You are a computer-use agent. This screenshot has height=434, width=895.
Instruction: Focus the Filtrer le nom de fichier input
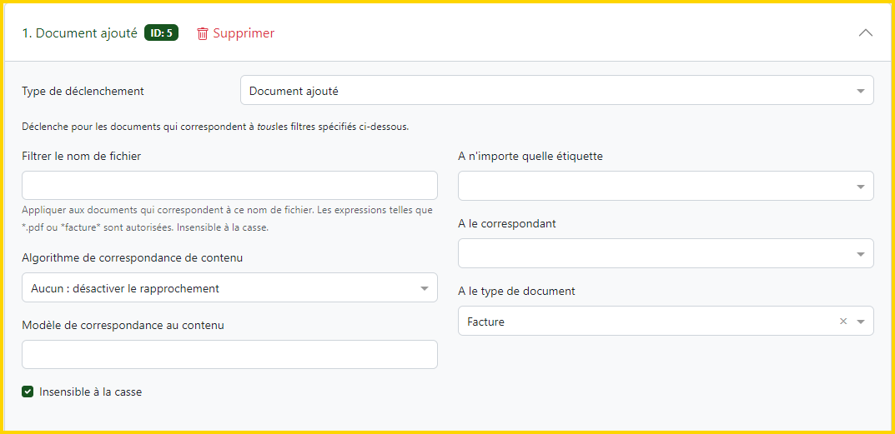pyautogui.click(x=229, y=185)
